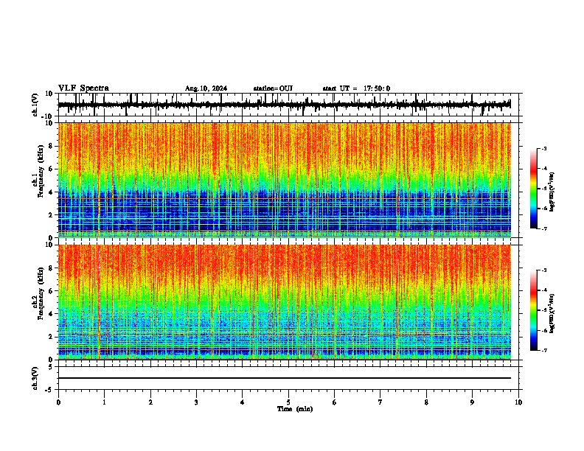Click the "start UT = 17:50: 0" label

(x=356, y=88)
